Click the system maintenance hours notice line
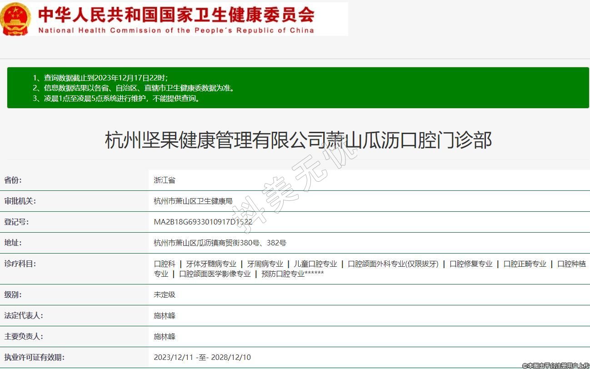This screenshot has width=590, height=369. pyautogui.click(x=116, y=98)
